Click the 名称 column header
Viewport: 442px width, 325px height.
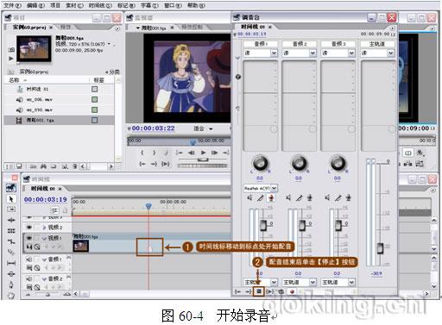pos(15,80)
